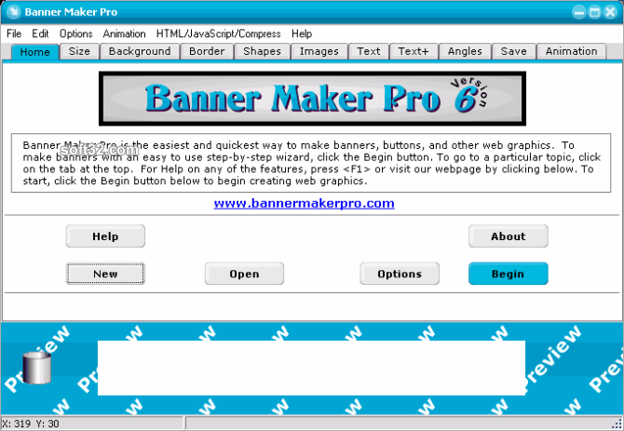Click the About button
This screenshot has height=431, width=624.
point(509,236)
